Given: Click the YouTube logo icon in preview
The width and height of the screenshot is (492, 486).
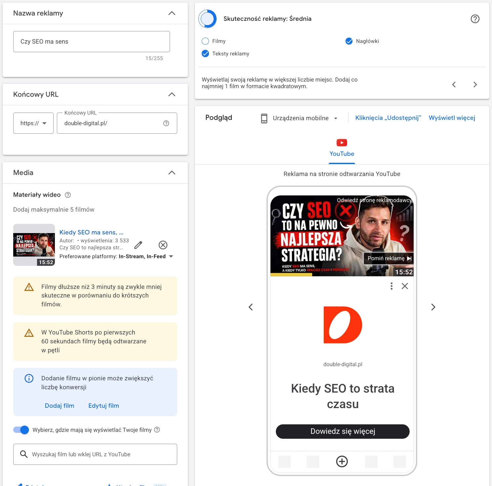Looking at the screenshot, I should (x=342, y=143).
